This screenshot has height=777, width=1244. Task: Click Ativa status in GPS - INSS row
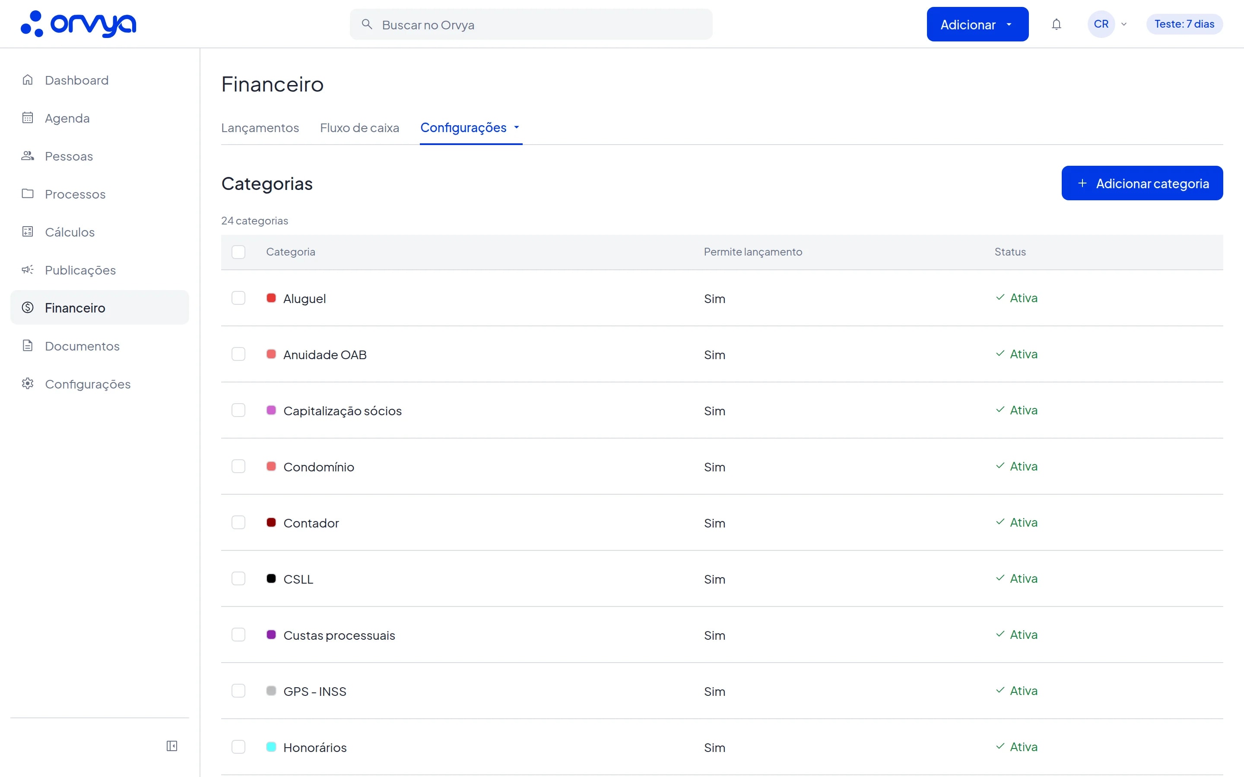1016,691
